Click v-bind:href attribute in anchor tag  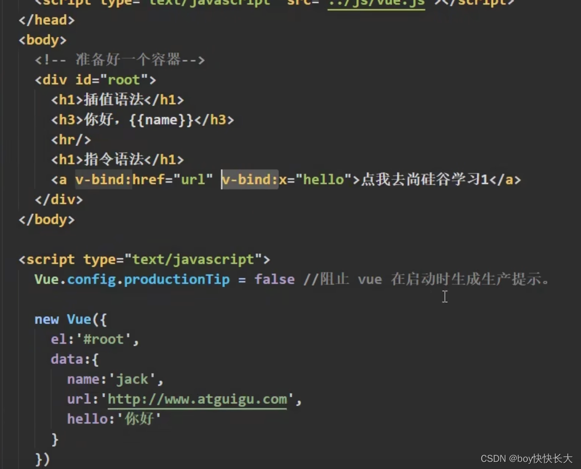tap(119, 180)
